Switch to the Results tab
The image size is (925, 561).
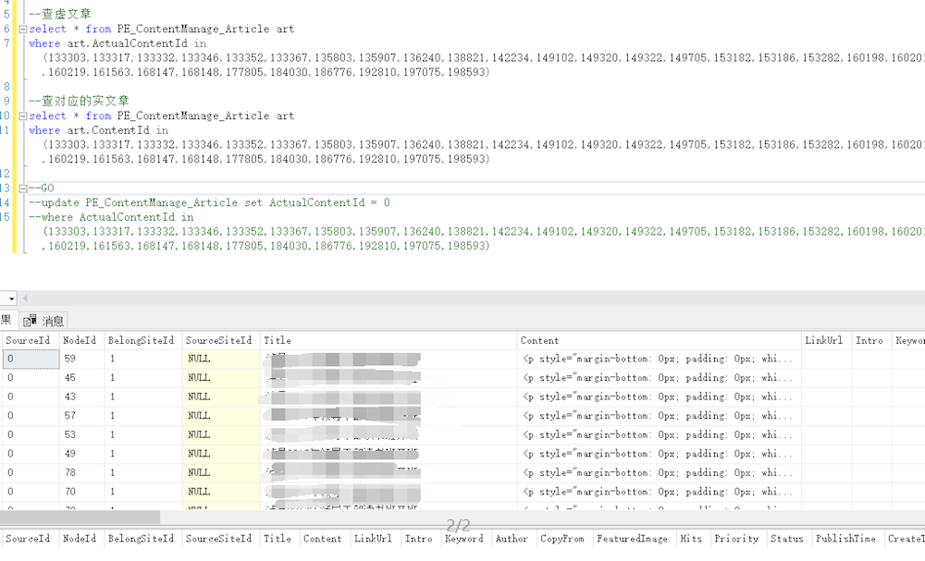(x=6, y=321)
